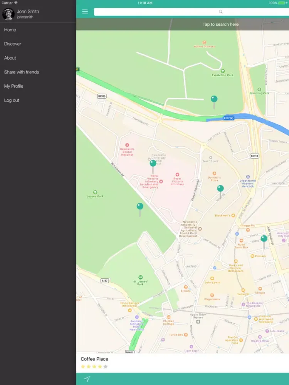This screenshot has width=289, height=385.
Task: Tap the Turtle Bay restaurant icon
Action: (x=186, y=335)
